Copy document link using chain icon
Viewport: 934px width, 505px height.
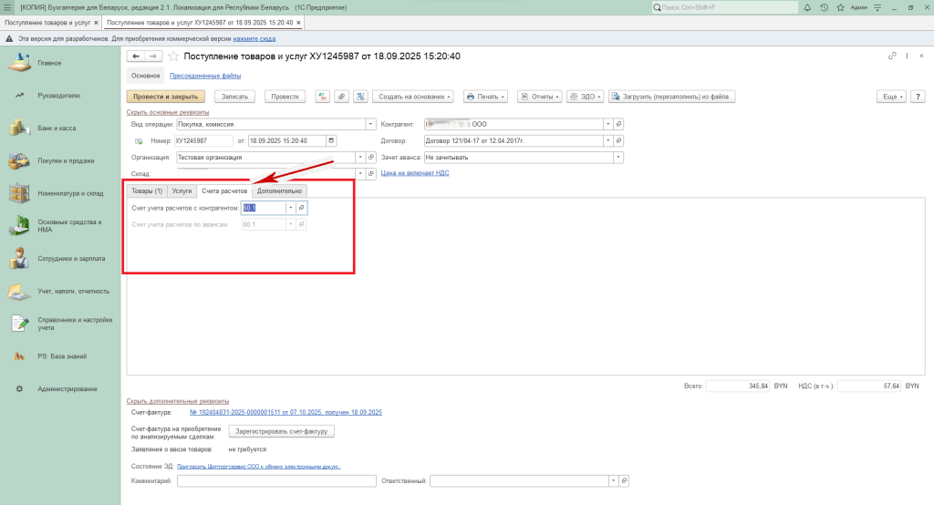(893, 57)
